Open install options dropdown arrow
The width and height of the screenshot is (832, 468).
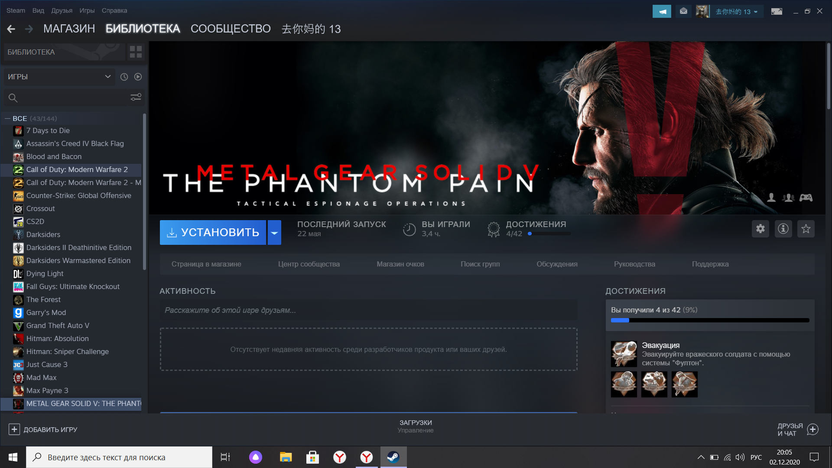(274, 233)
